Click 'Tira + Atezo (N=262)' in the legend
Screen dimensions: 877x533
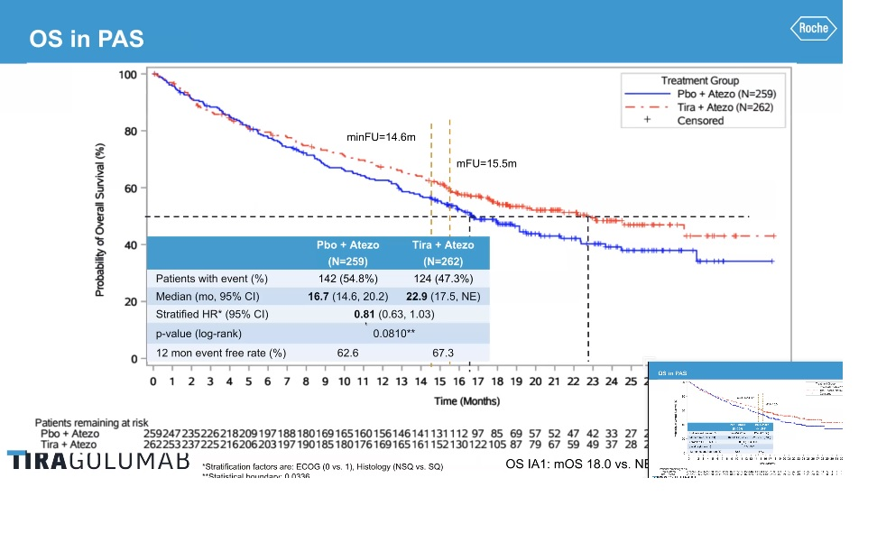click(x=725, y=107)
